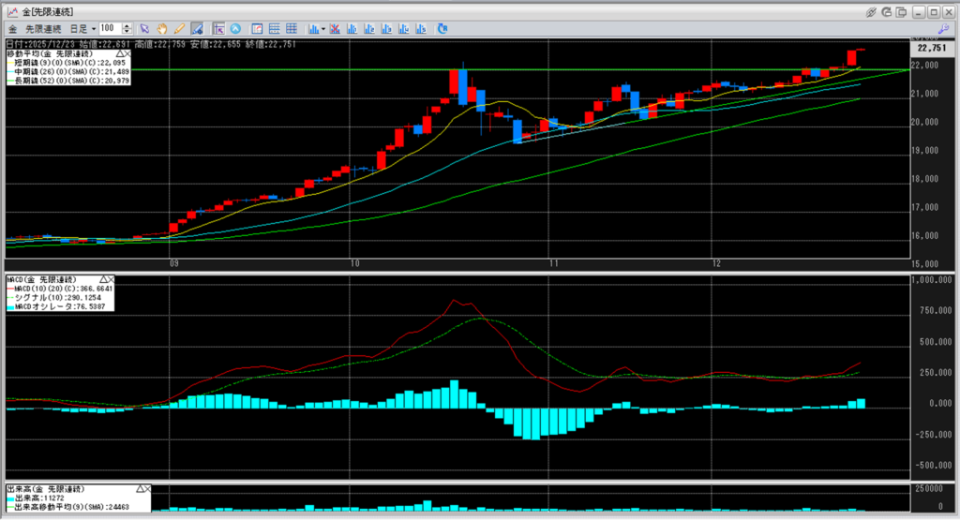Click the 先限連続 contract label
Viewport: 960px width, 520px height.
pos(44,29)
